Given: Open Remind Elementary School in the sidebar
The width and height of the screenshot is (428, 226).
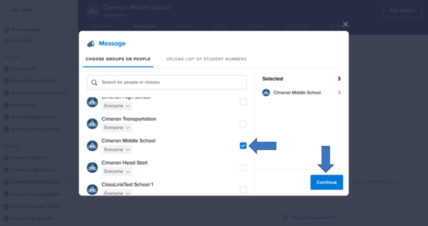Looking at the screenshot, I should coord(38,93).
